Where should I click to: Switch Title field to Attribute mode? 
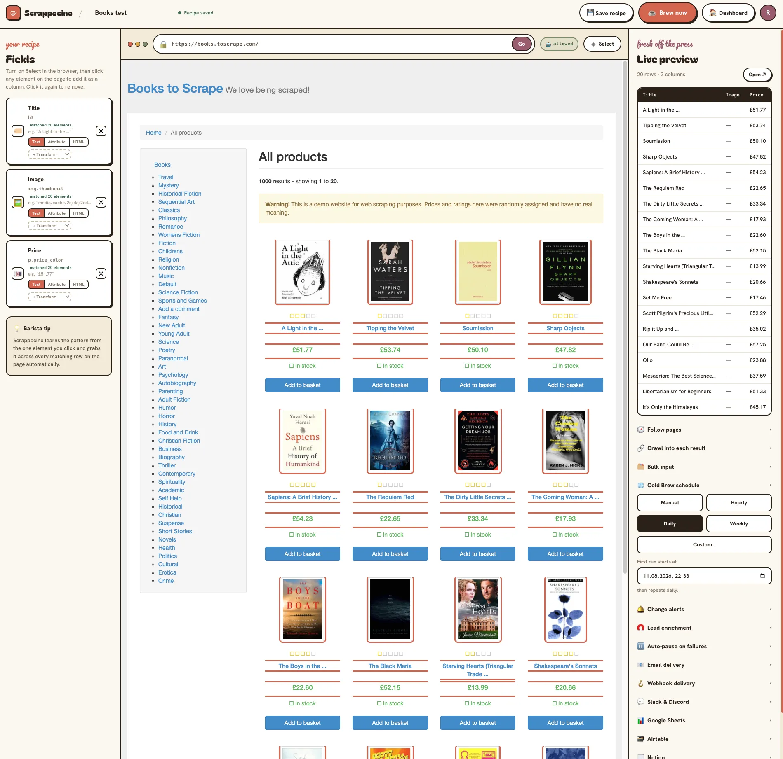pyautogui.click(x=56, y=142)
